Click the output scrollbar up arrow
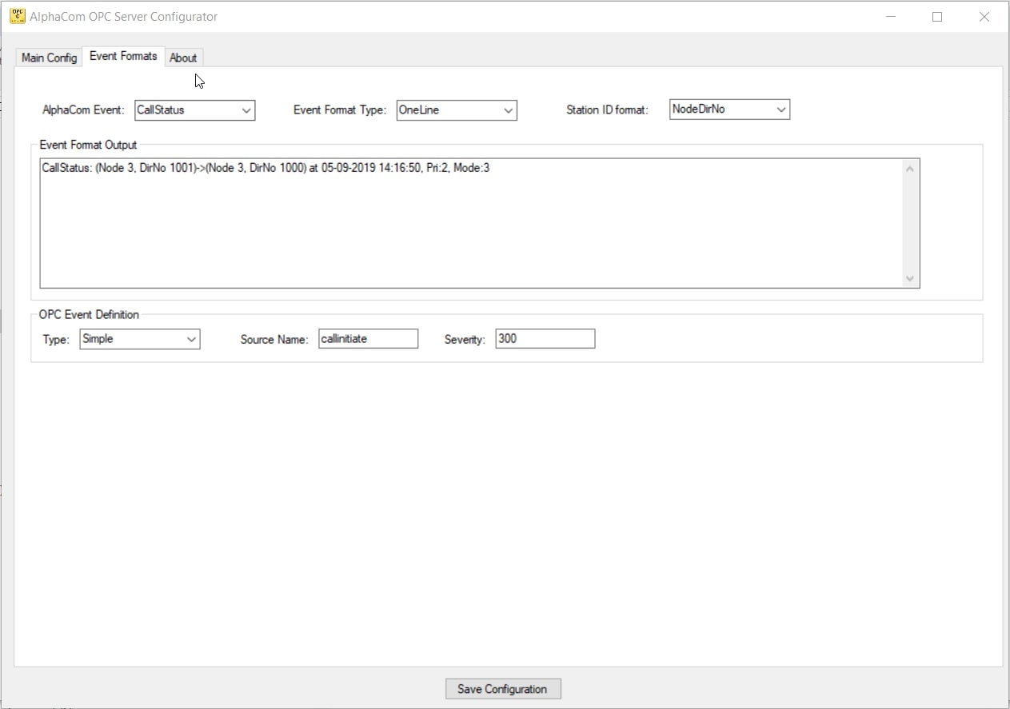The height and width of the screenshot is (709, 1010). pyautogui.click(x=910, y=167)
